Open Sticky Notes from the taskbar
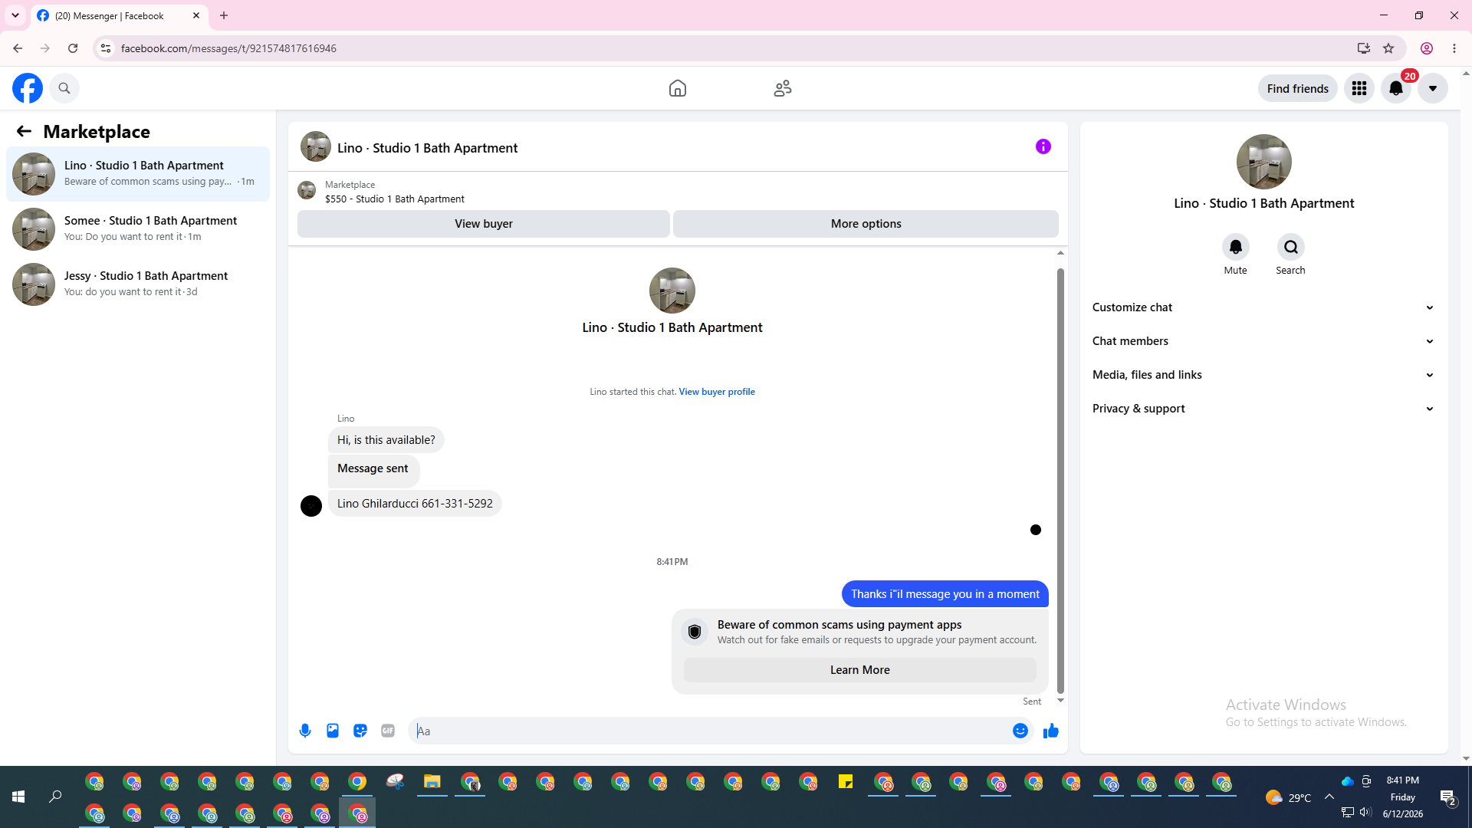Screen dimensions: 1472x828 click(x=846, y=782)
